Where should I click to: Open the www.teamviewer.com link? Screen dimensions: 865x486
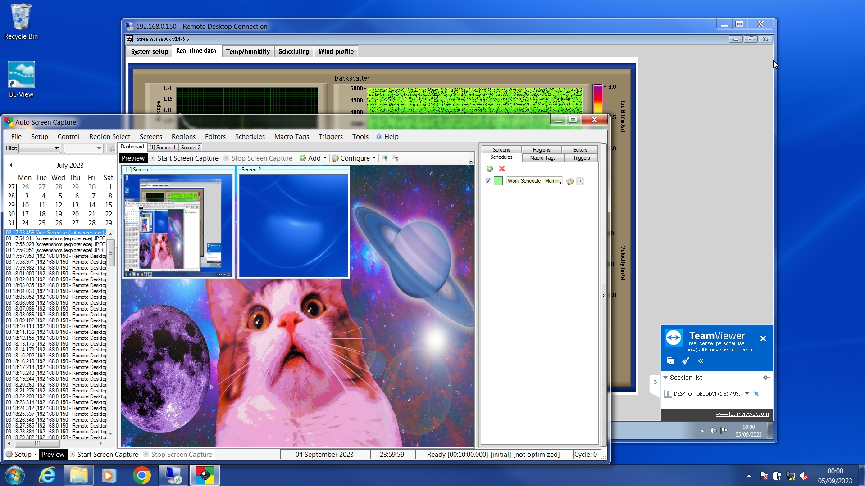[x=742, y=414]
